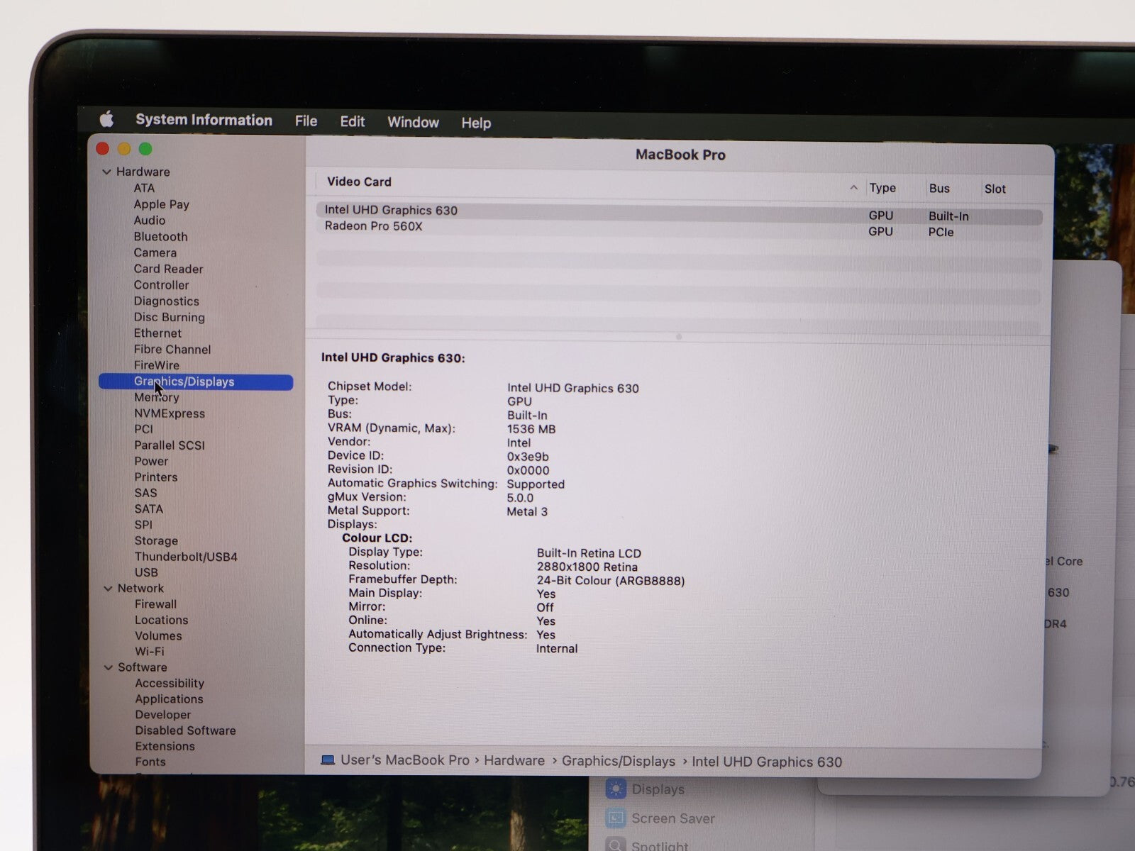The image size is (1135, 851).
Task: Select Printers in the sidebar
Action: click(x=155, y=477)
